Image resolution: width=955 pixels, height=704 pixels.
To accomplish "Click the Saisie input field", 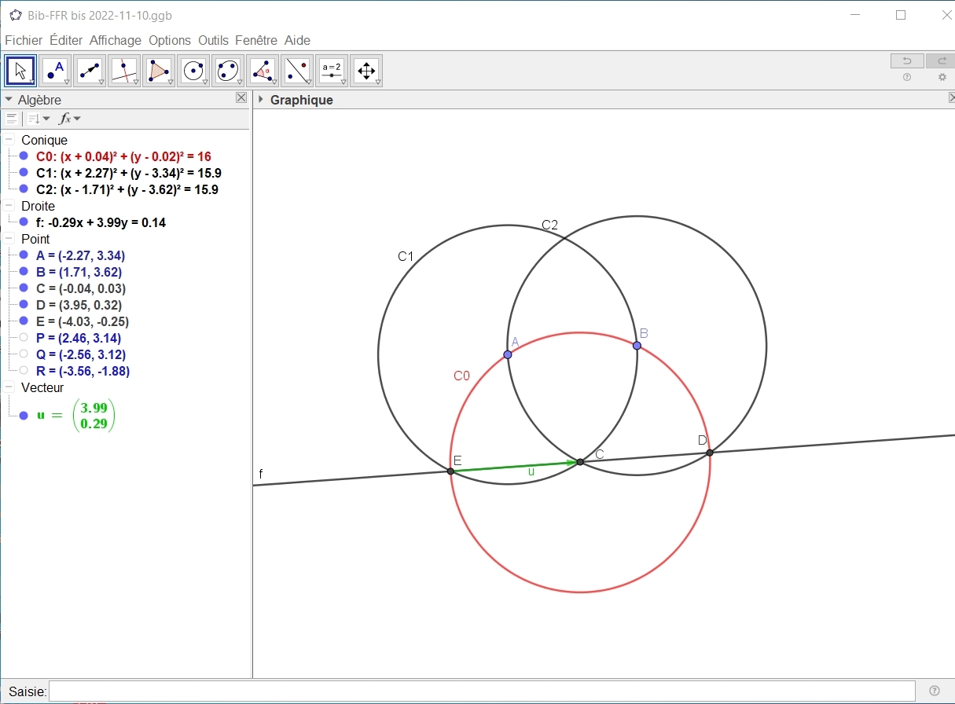I will [x=481, y=691].
